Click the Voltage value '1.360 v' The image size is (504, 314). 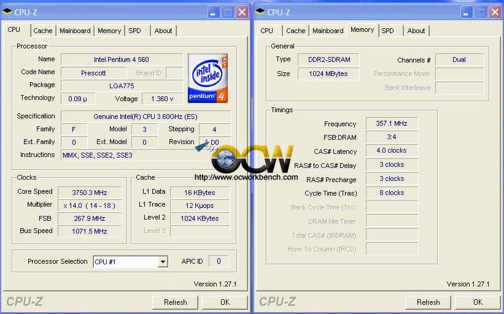162,99
